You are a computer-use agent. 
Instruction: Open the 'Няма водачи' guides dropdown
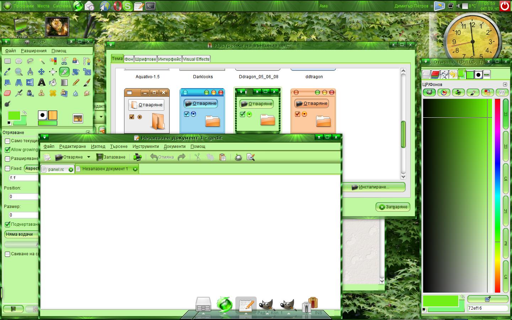21,234
